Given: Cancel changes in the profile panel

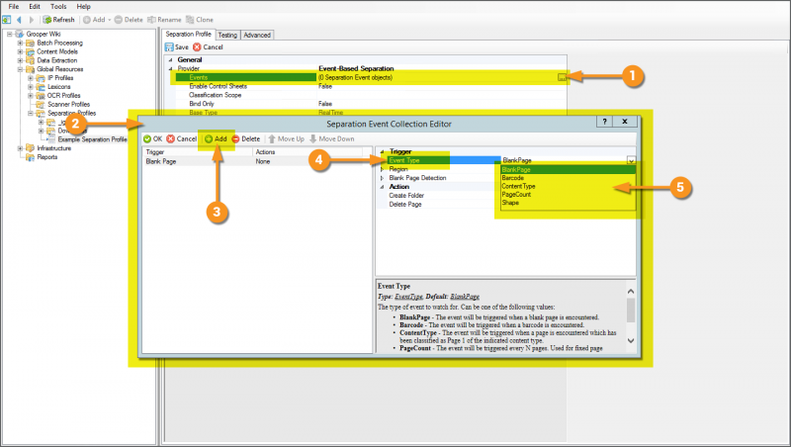Looking at the screenshot, I should click(208, 46).
